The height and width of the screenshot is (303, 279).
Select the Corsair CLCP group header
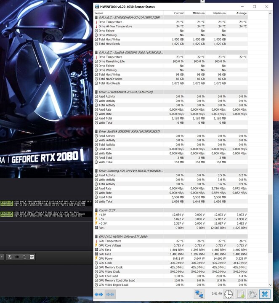171,210
